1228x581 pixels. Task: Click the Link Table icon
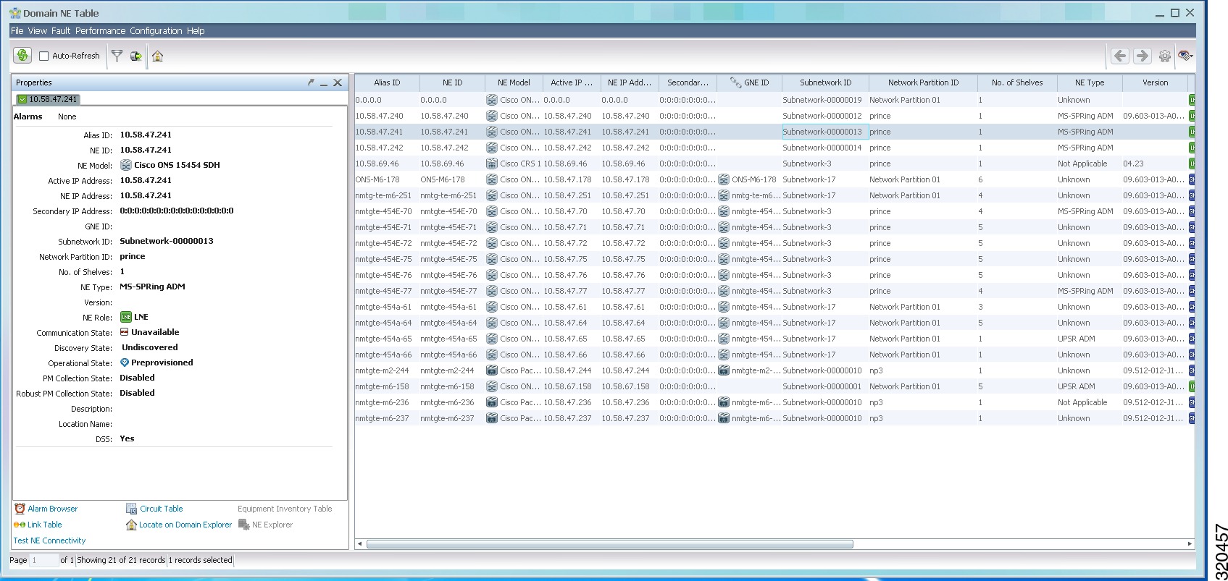(x=20, y=525)
